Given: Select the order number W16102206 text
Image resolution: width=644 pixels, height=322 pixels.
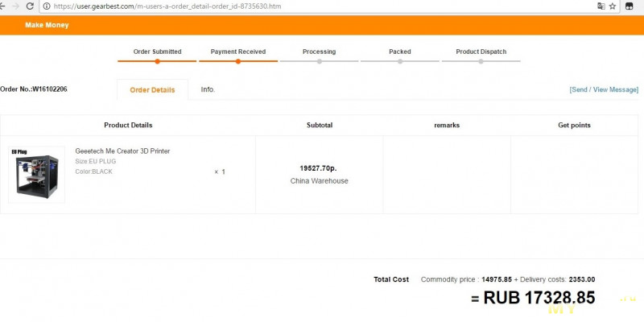Looking at the screenshot, I should pos(50,89).
